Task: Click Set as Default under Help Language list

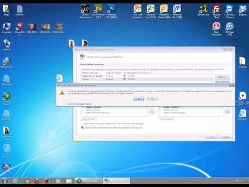Action: click(x=166, y=119)
